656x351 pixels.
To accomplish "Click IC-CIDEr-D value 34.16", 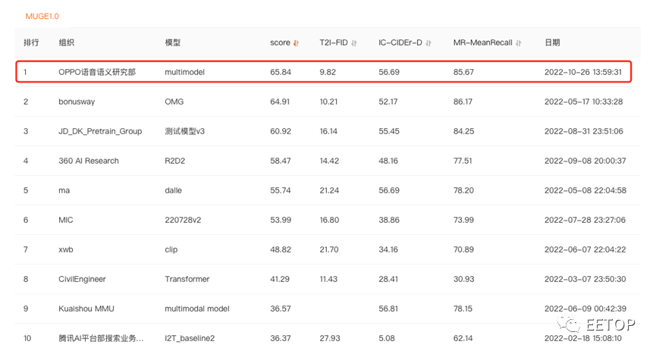I will pos(388,249).
